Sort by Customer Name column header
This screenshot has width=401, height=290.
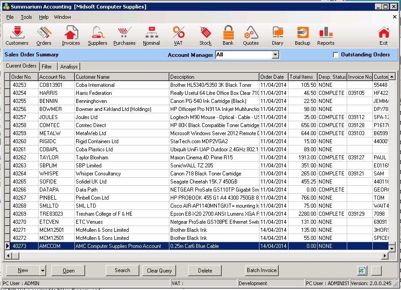tap(122, 77)
